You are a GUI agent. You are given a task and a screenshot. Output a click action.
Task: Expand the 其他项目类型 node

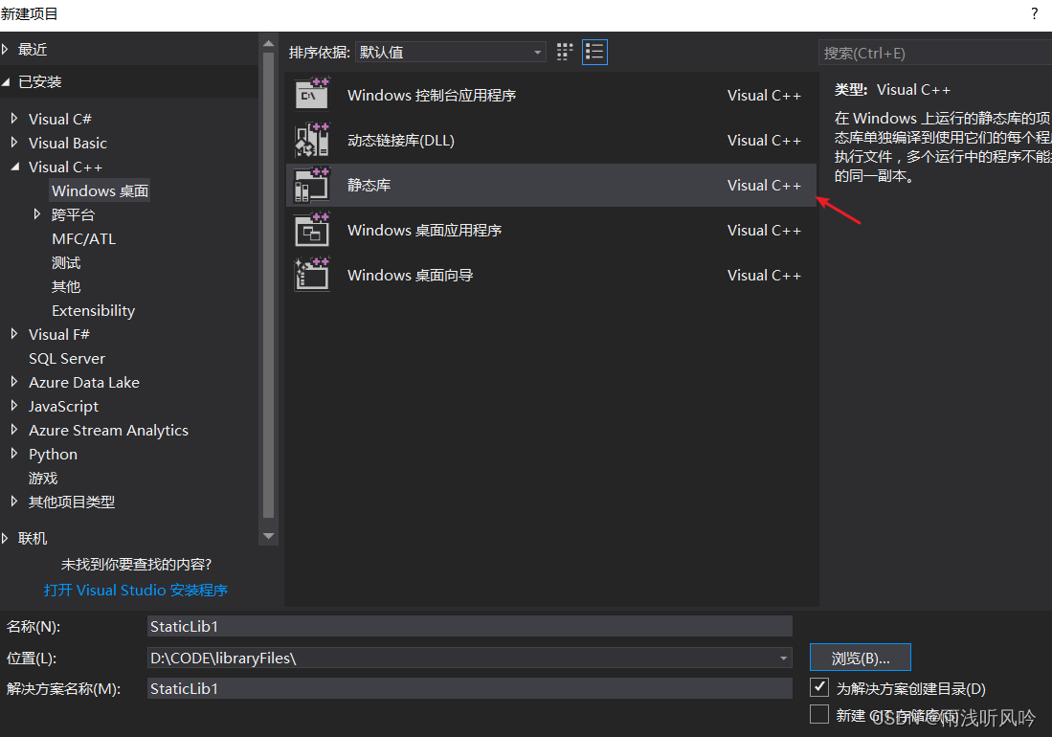click(x=14, y=502)
